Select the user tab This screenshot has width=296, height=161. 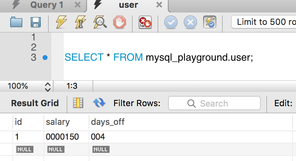128,5
